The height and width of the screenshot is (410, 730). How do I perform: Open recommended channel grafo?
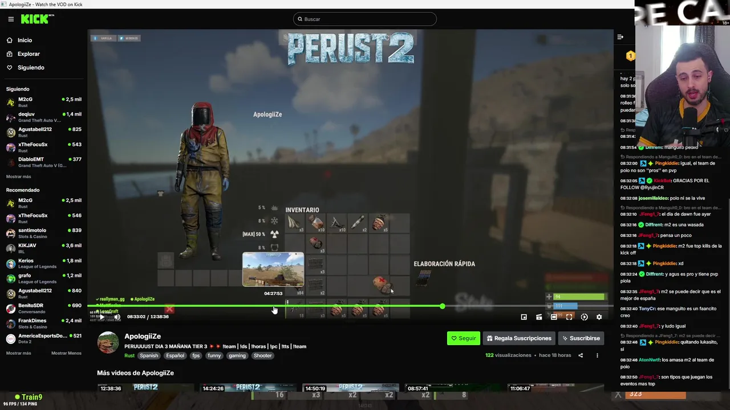pyautogui.click(x=43, y=278)
